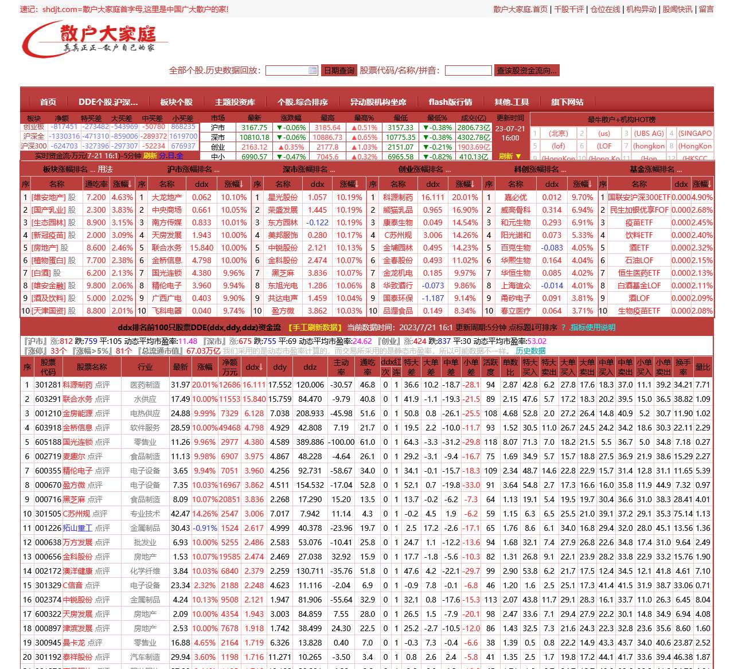This screenshot has width=734, height=669.
Task: Open the 异动股机构坐席 menu item
Action: pyautogui.click(x=378, y=102)
